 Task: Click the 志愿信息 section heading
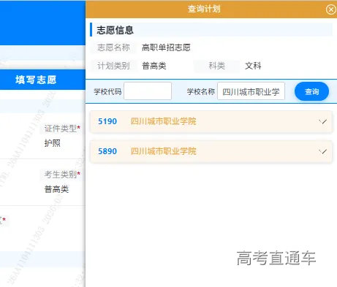point(115,30)
